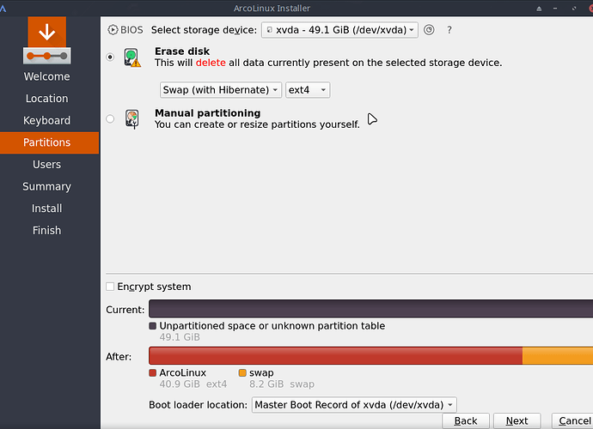593x429 pixels.
Task: Click the 'Boot loader location:' label
Action: 199,405
